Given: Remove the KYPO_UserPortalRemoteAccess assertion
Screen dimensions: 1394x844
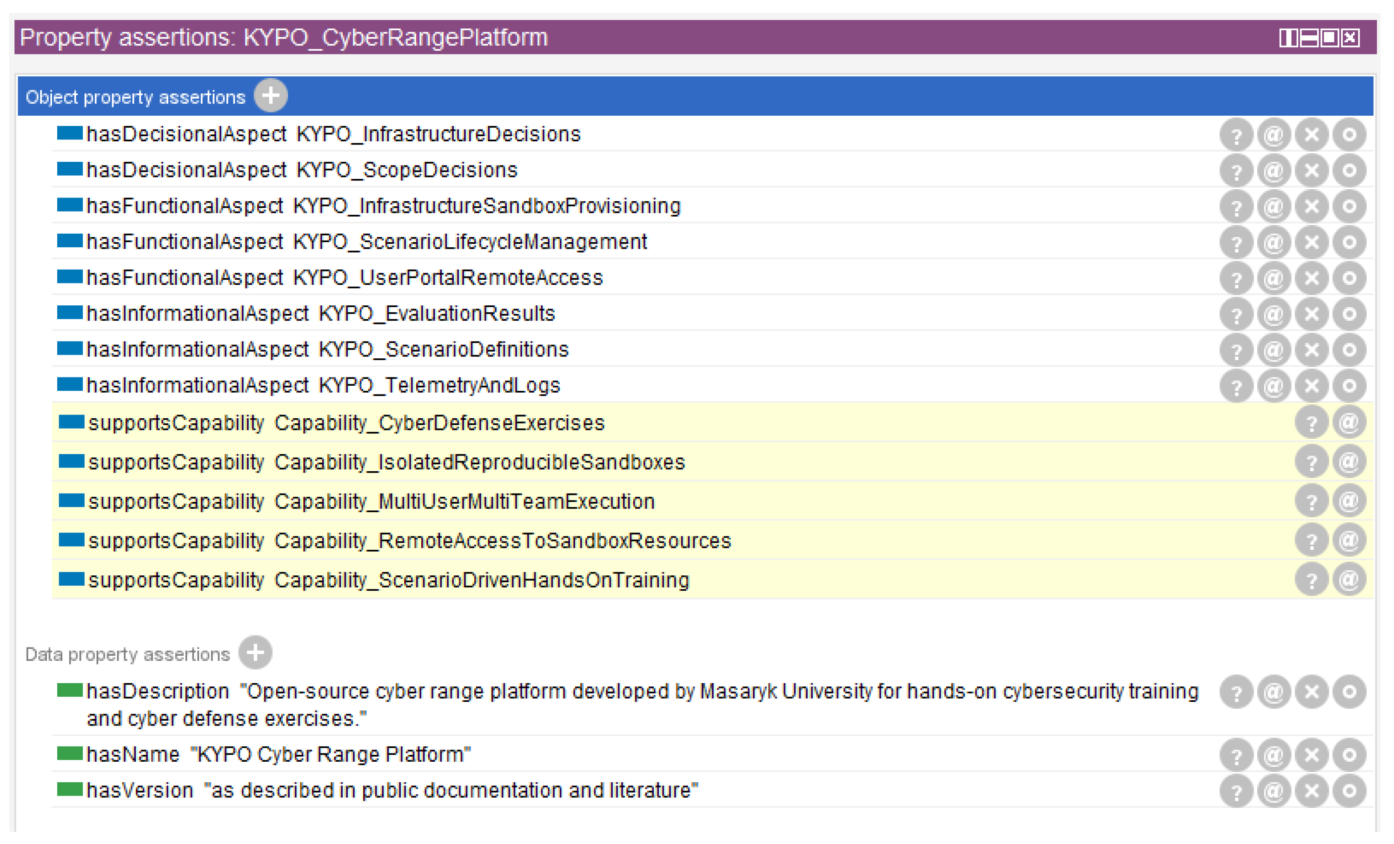Looking at the screenshot, I should pos(1312,278).
